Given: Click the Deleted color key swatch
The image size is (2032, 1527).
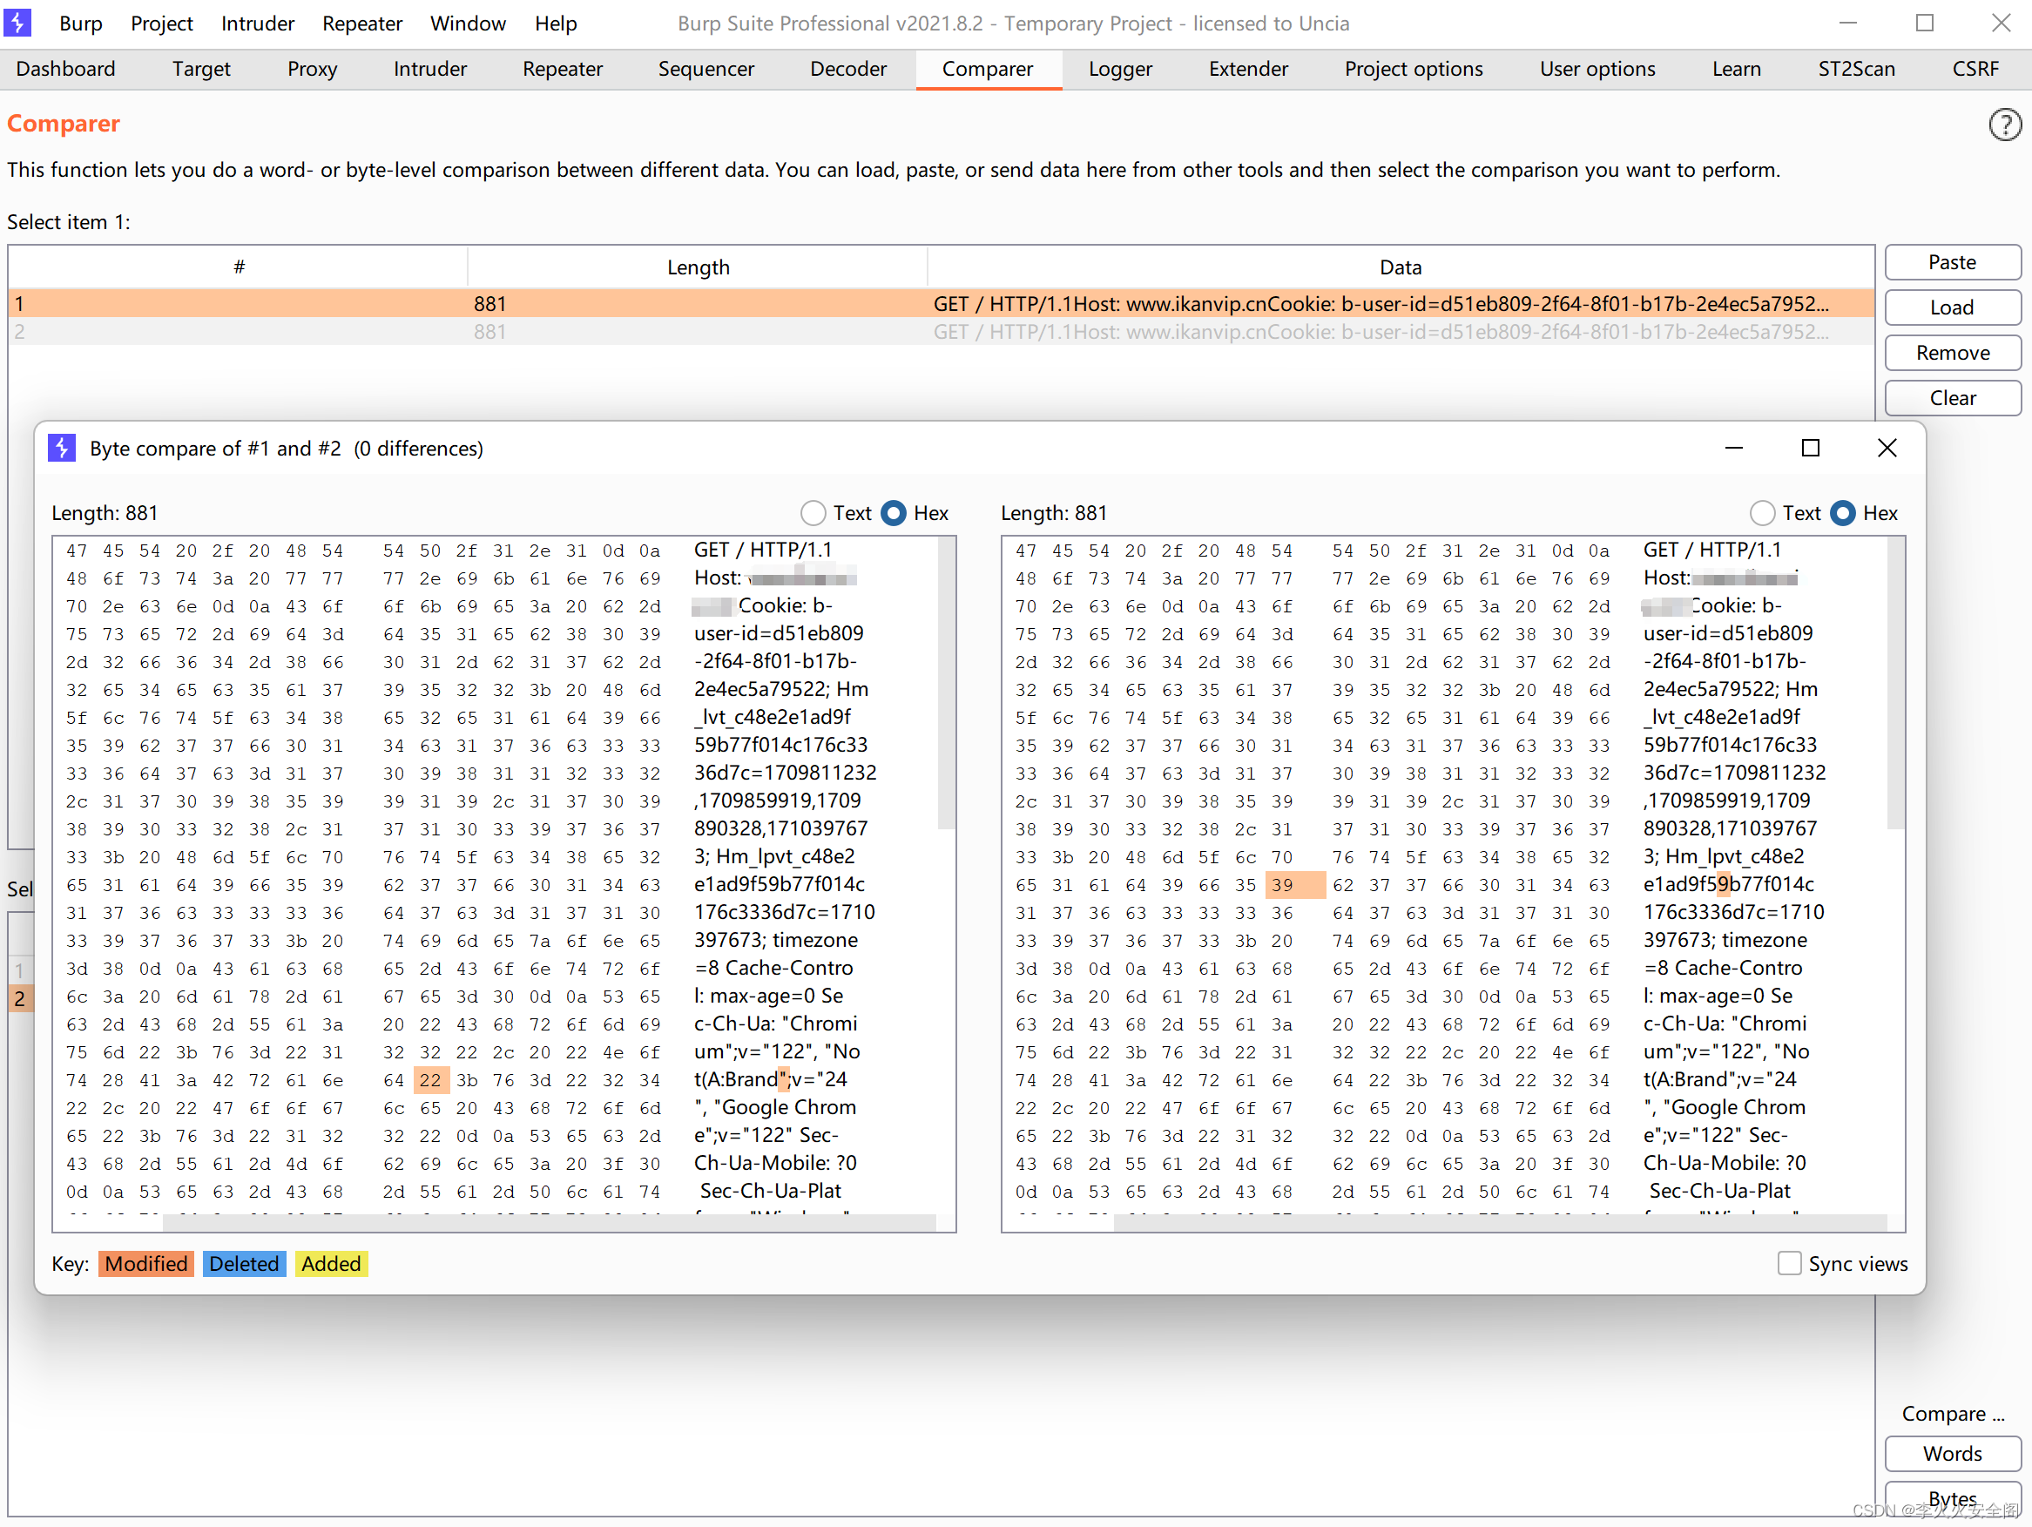Looking at the screenshot, I should (243, 1263).
